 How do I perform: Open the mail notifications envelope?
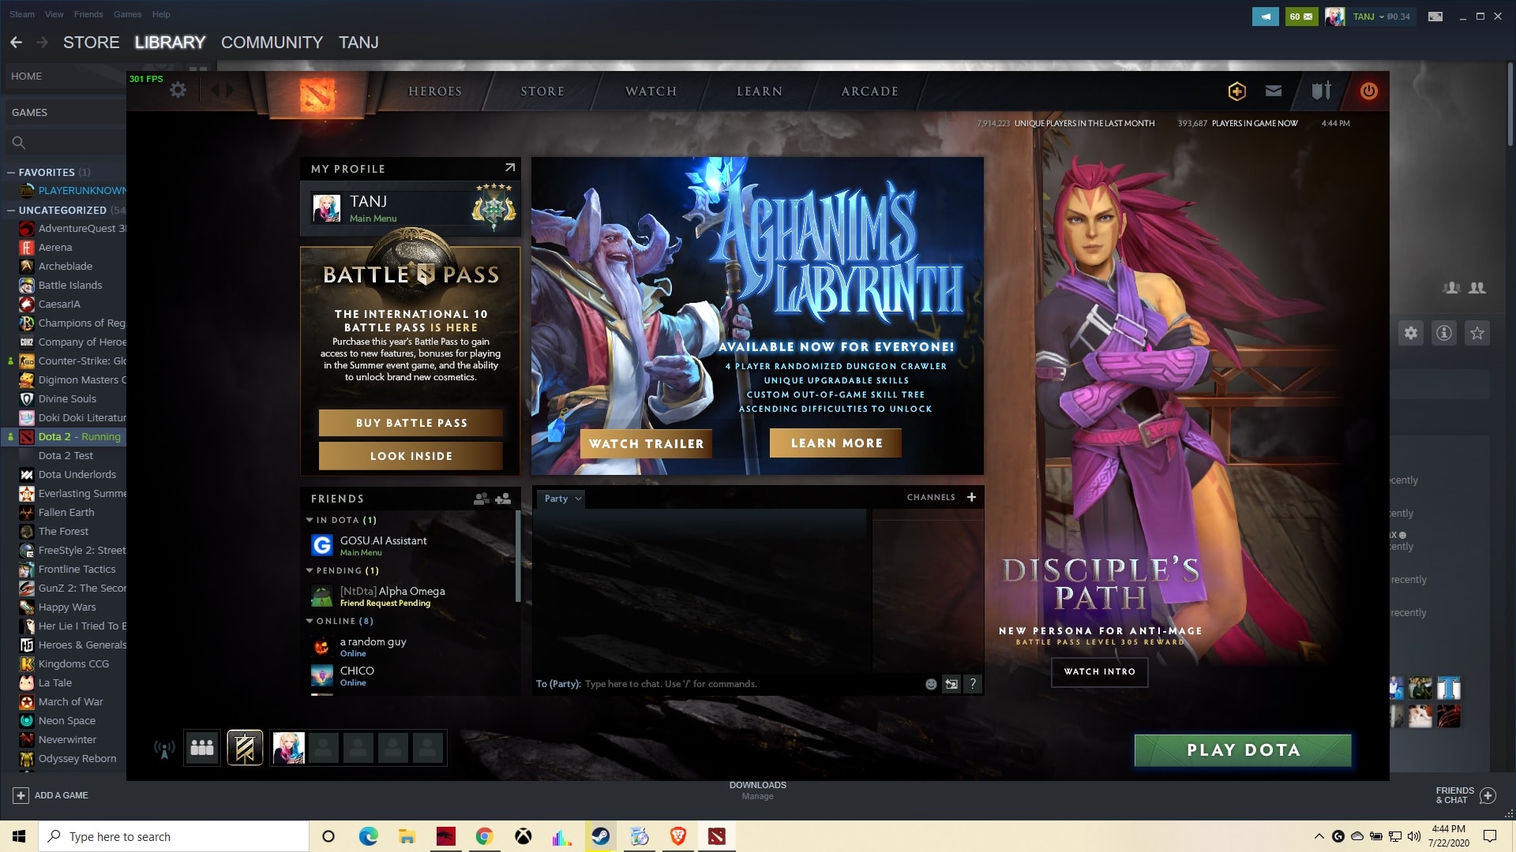[1273, 91]
